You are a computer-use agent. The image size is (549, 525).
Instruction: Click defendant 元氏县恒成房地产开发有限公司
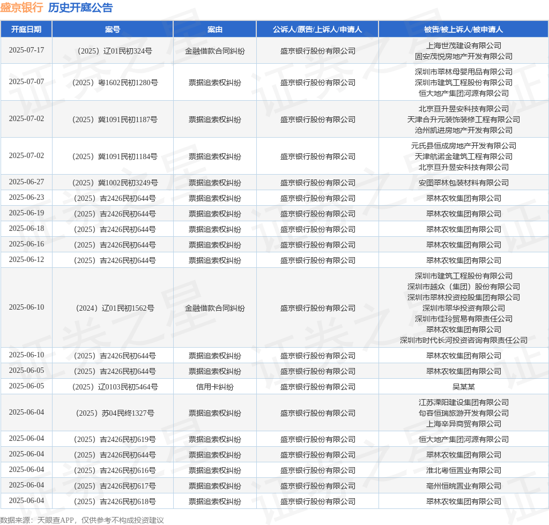pyautogui.click(x=464, y=146)
